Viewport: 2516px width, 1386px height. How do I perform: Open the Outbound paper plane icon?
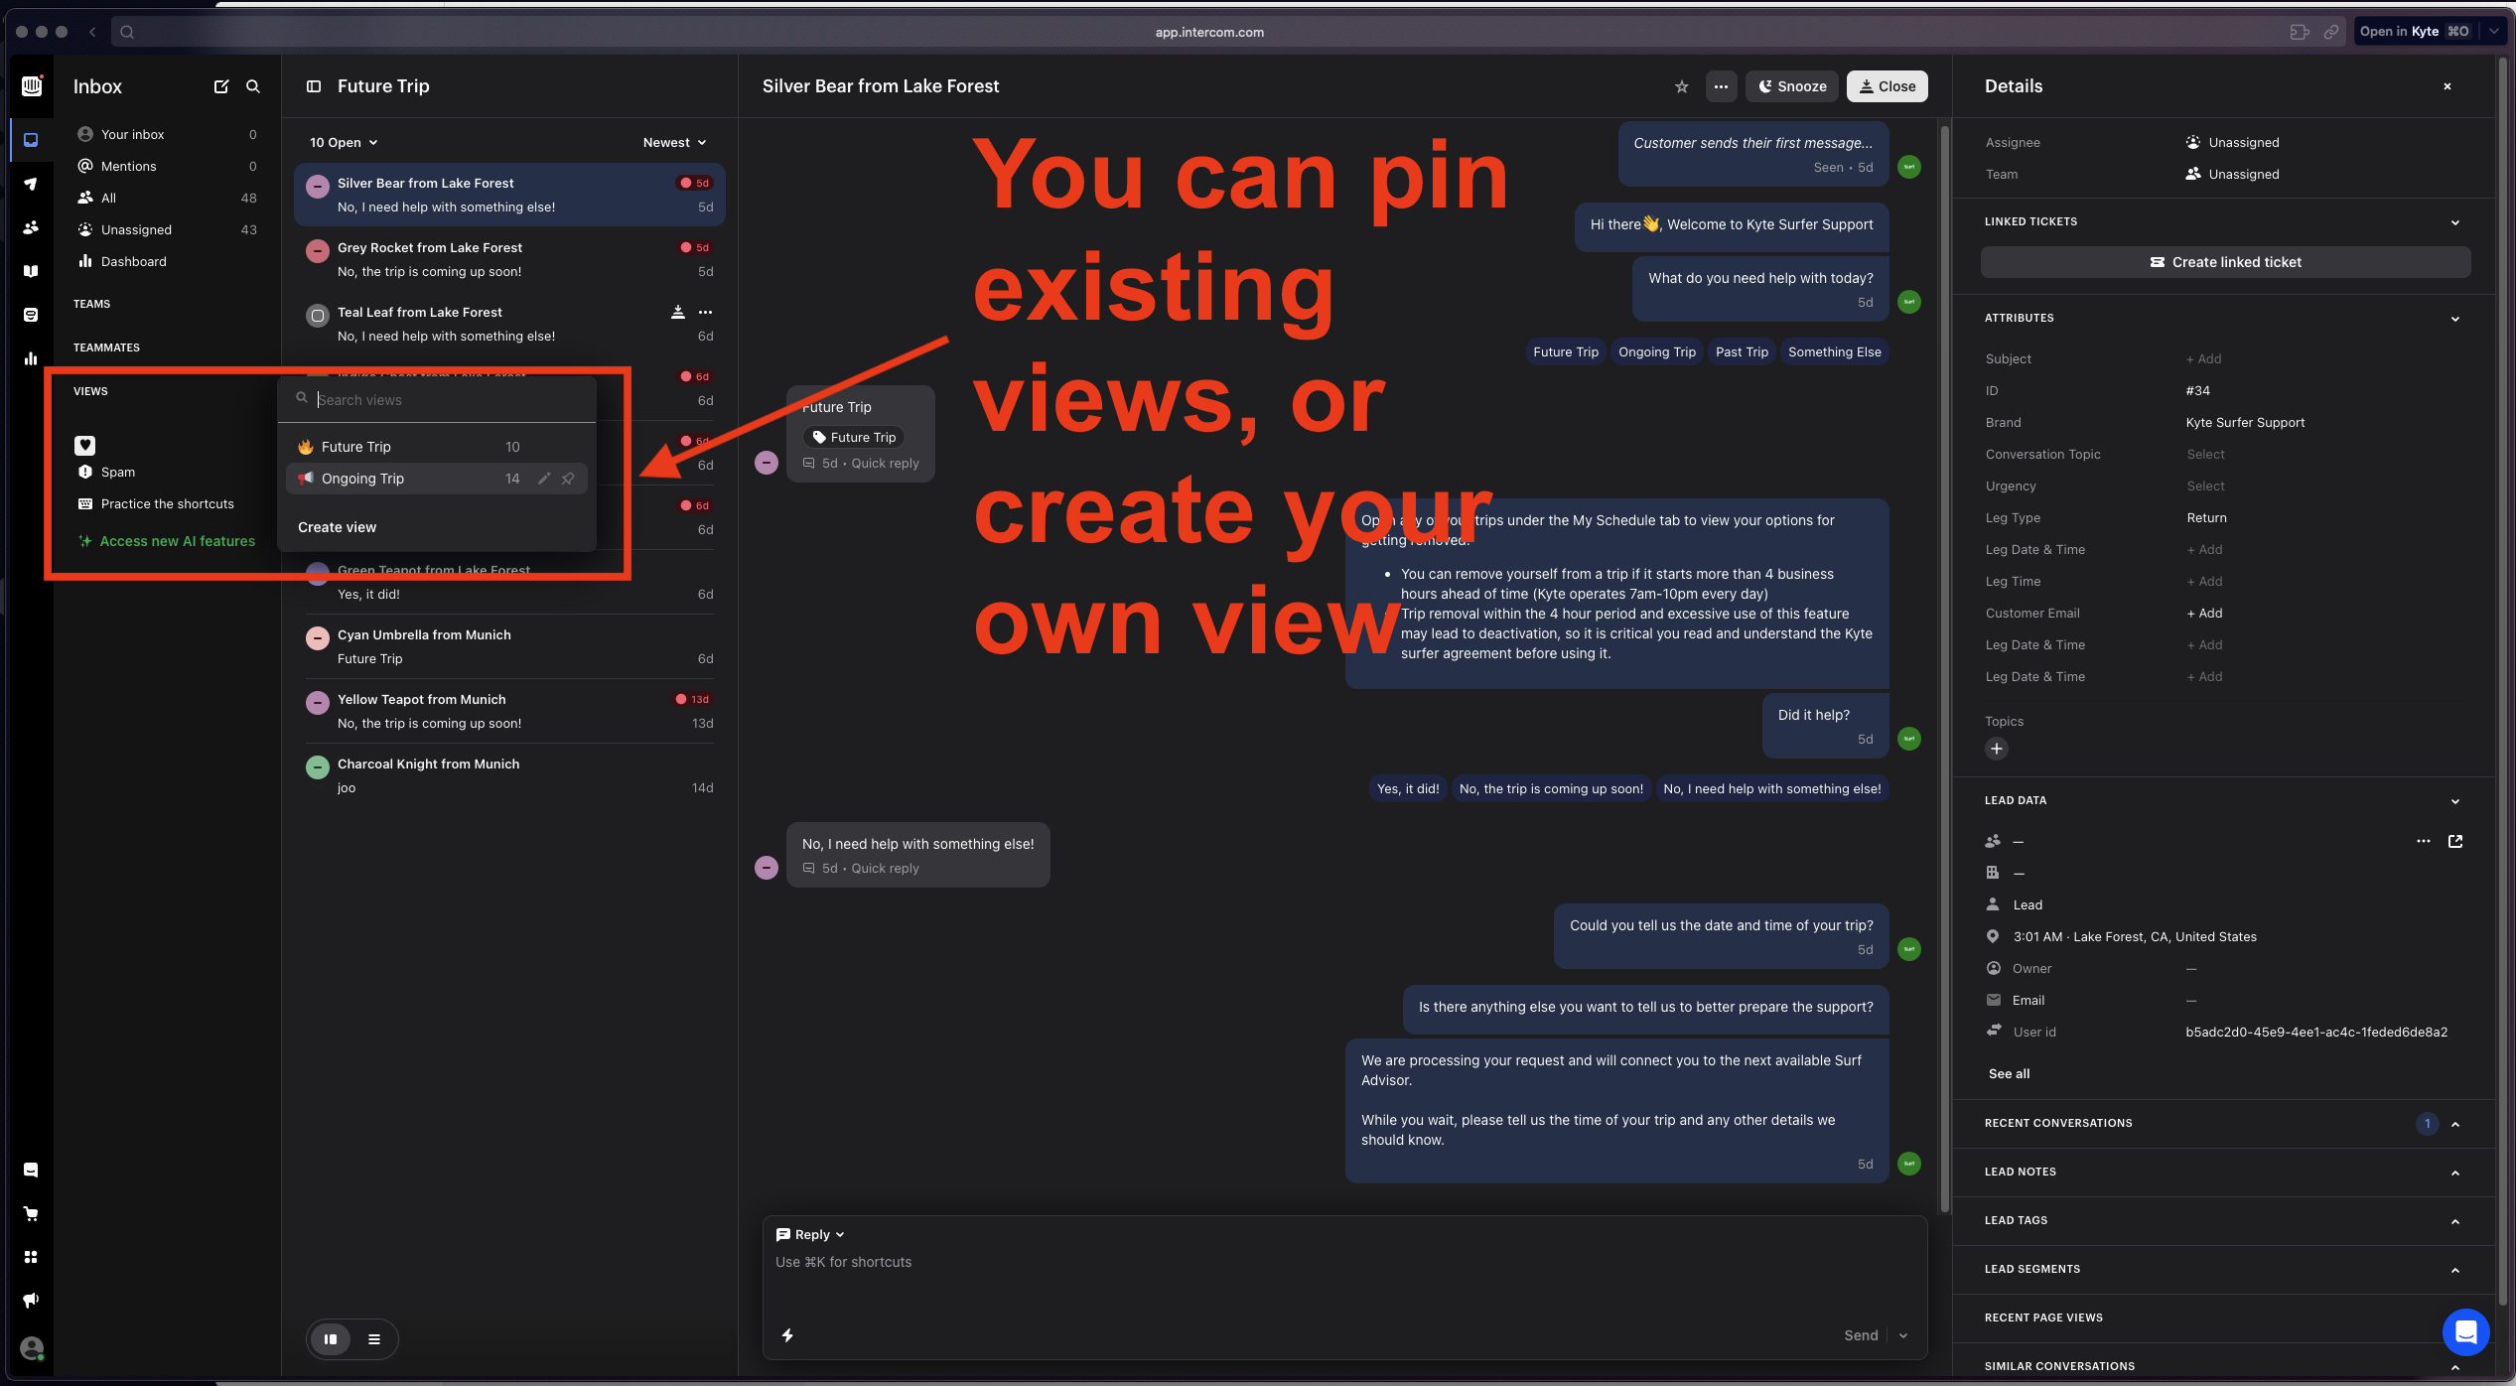(32, 184)
